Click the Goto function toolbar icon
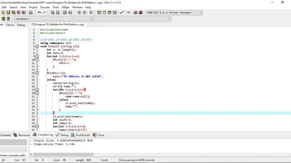This screenshot has height=163, width=291. click(65, 12)
